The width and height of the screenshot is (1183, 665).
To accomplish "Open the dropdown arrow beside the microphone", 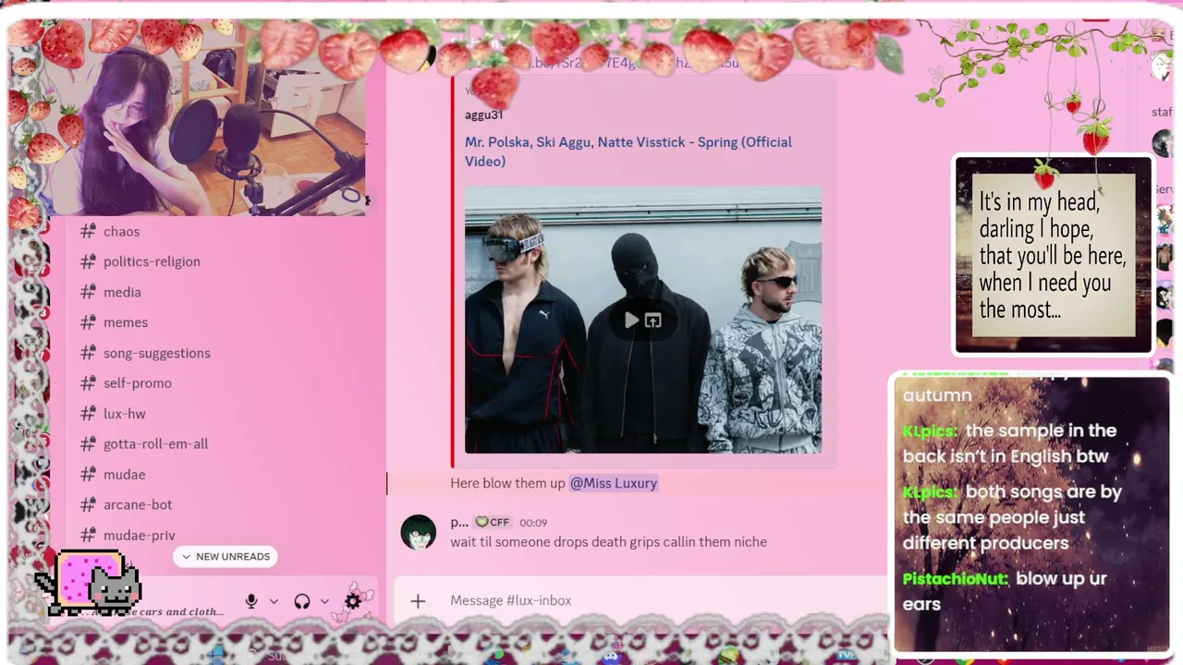I will coord(274,601).
